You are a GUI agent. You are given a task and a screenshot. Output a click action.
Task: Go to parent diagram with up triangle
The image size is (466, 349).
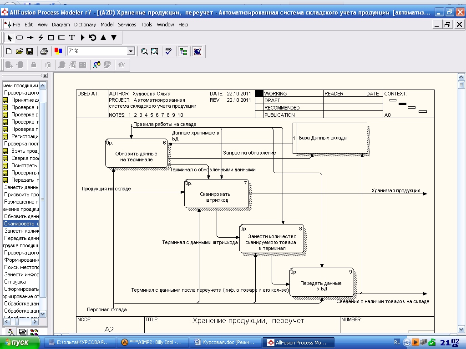[x=103, y=38]
